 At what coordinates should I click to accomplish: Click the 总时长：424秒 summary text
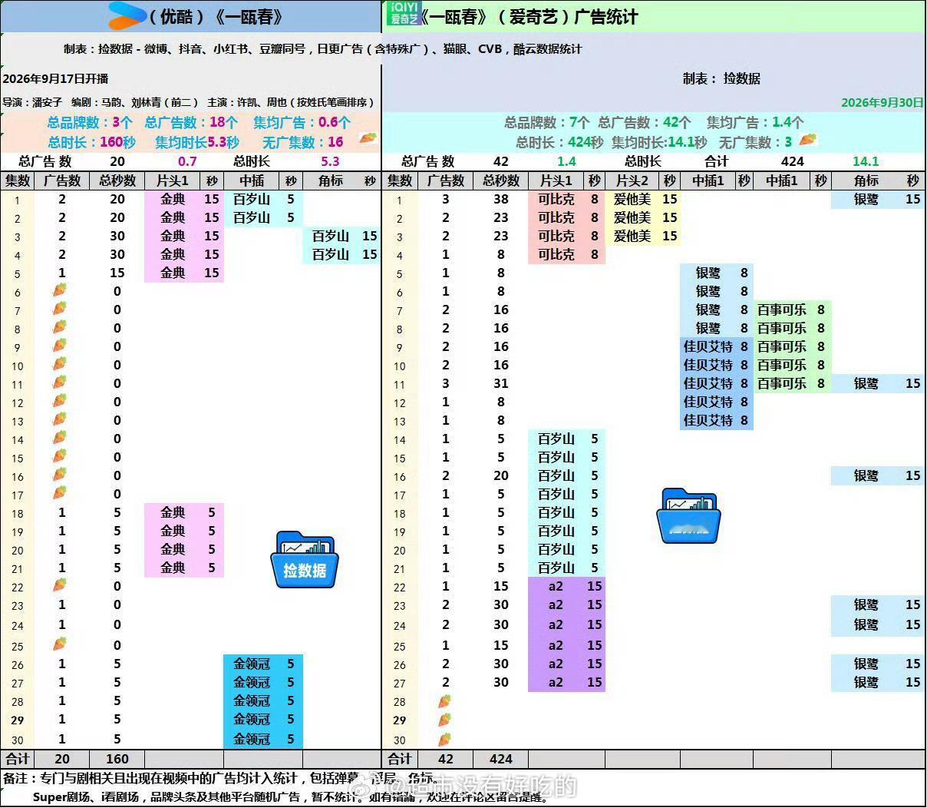[x=559, y=142]
